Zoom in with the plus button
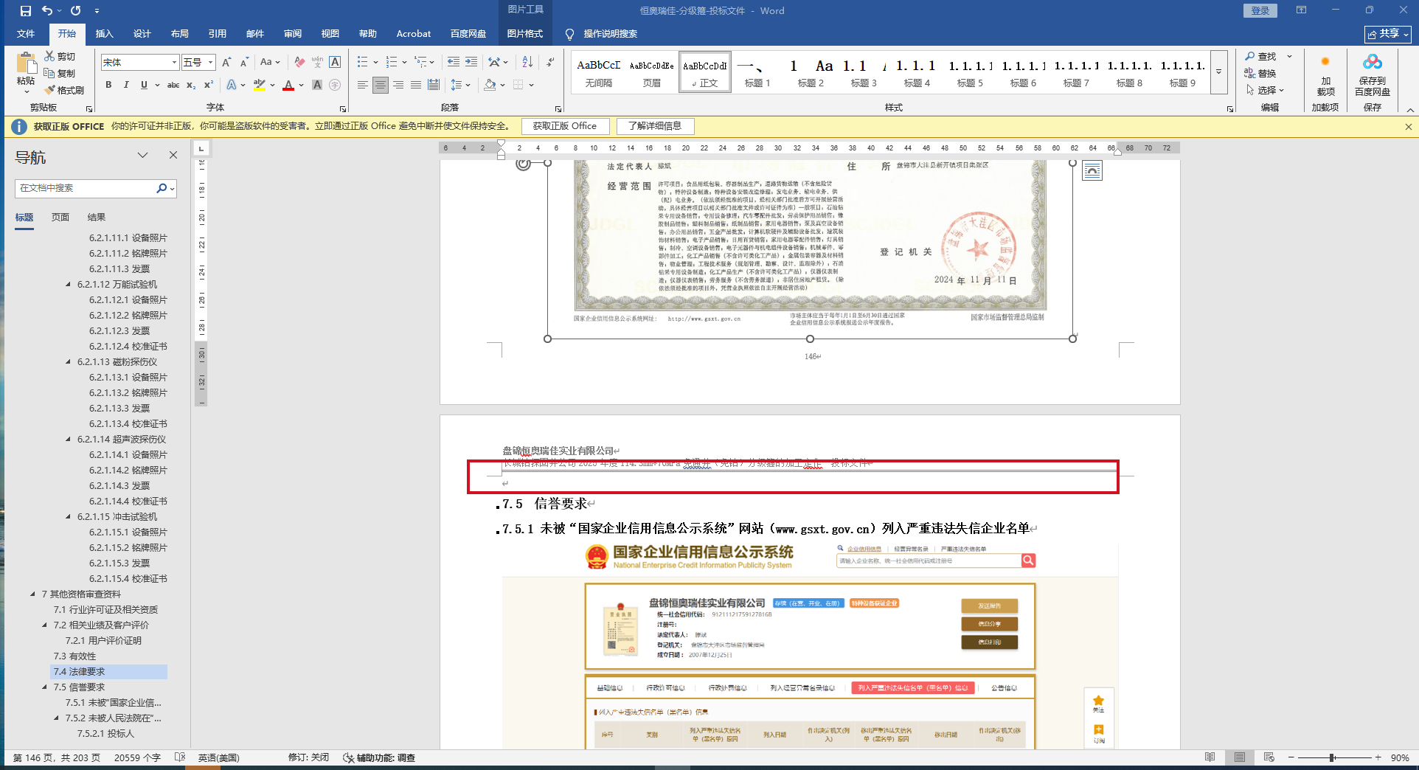 pyautogui.click(x=1378, y=757)
